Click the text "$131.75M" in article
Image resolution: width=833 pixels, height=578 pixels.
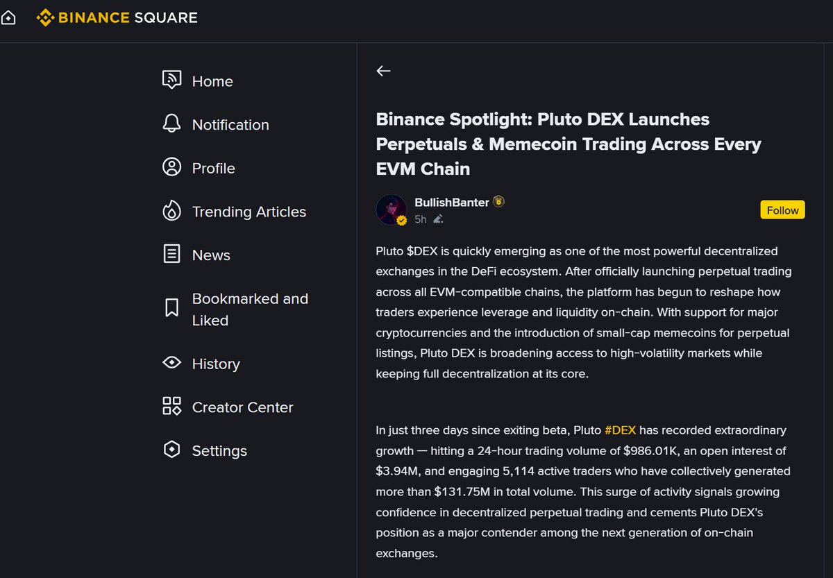pyautogui.click(x=462, y=492)
